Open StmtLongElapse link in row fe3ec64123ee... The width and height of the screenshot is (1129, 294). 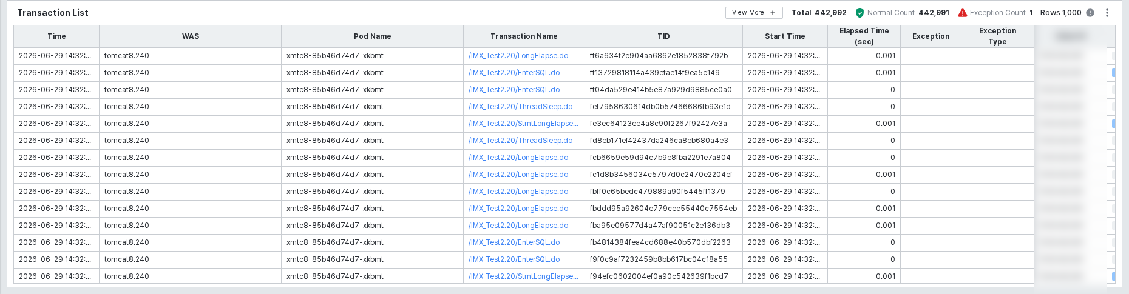(x=523, y=124)
